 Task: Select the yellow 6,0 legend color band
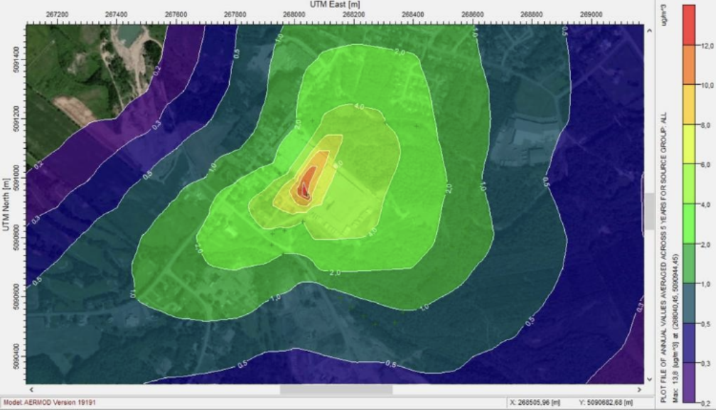coord(689,145)
